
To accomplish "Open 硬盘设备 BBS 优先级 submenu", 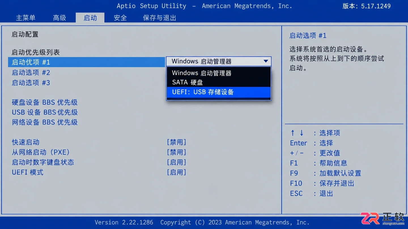I will tap(45, 102).
